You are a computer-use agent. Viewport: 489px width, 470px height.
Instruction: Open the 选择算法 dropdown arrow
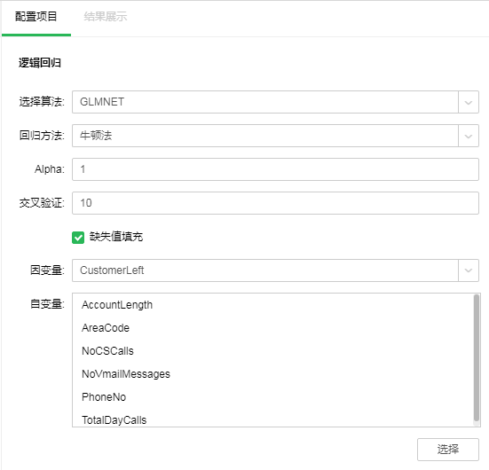coord(468,102)
